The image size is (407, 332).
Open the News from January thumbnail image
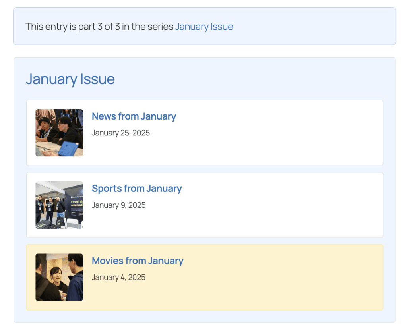(59, 132)
